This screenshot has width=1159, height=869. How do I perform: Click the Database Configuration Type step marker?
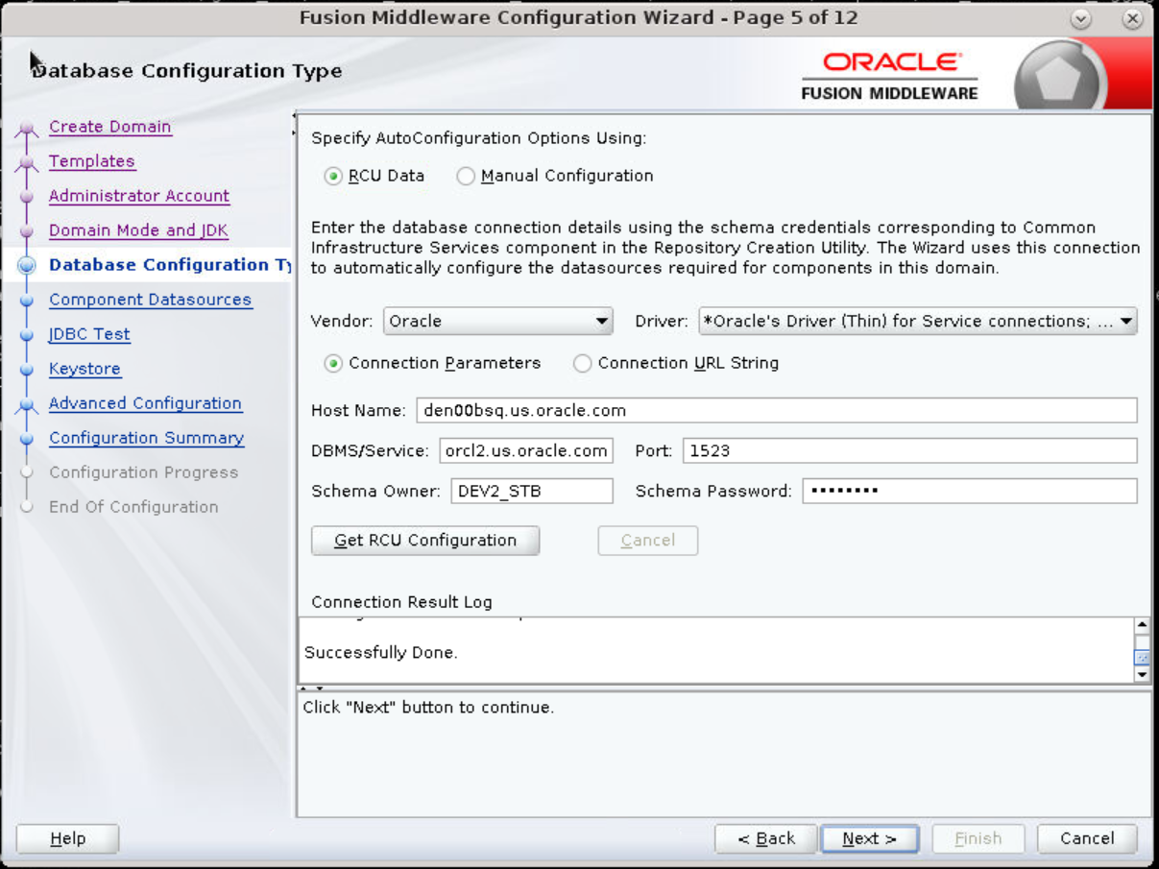tap(27, 266)
